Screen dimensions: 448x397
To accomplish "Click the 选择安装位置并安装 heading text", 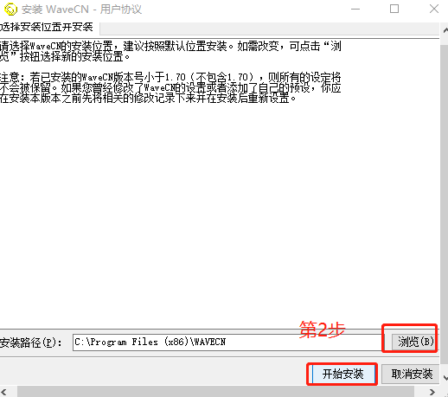I will pos(46,27).
